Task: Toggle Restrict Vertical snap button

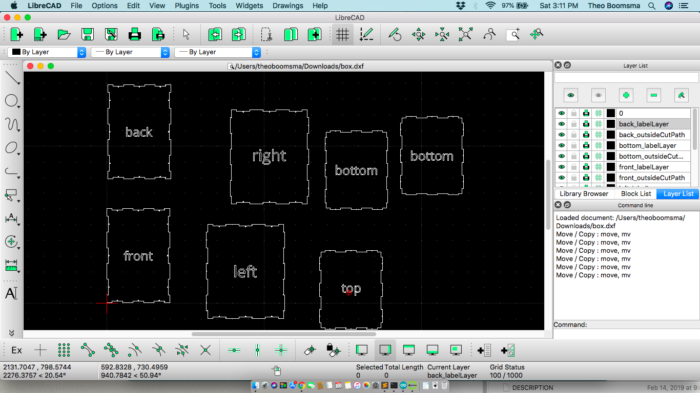Action: pyautogui.click(x=257, y=350)
